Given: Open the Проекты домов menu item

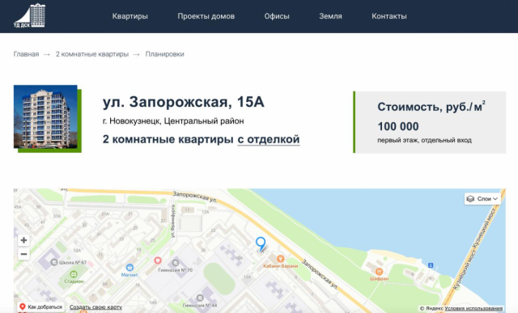Looking at the screenshot, I should tap(206, 16).
